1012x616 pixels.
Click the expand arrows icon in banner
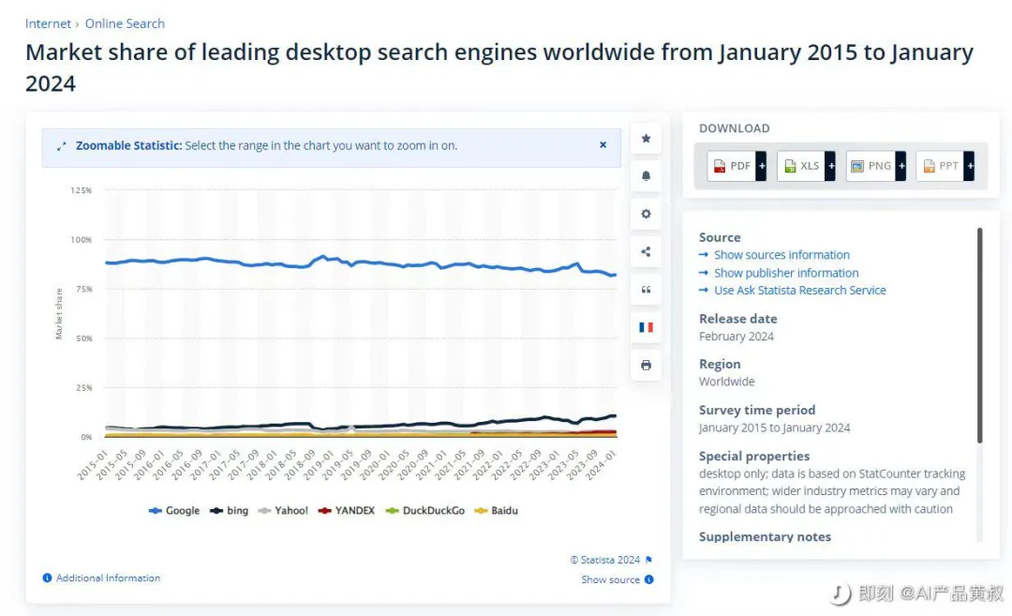[61, 146]
